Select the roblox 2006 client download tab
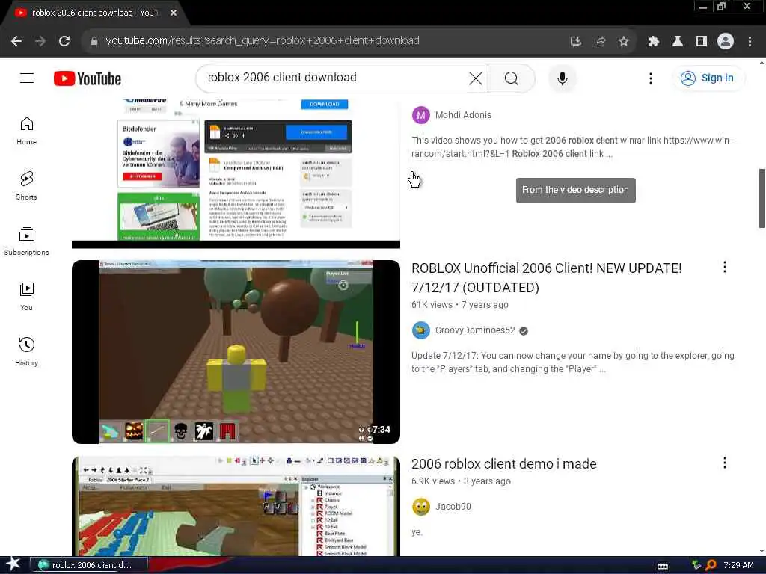Screen dimensions: 766x574 tap(95, 13)
